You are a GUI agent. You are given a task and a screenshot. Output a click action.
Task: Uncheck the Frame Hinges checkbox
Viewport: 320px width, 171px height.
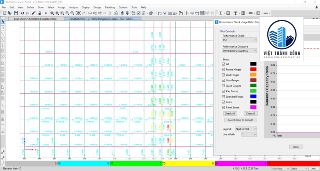pos(224,69)
